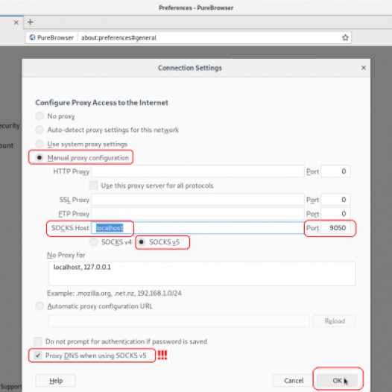Click the OK button

pos(337,381)
